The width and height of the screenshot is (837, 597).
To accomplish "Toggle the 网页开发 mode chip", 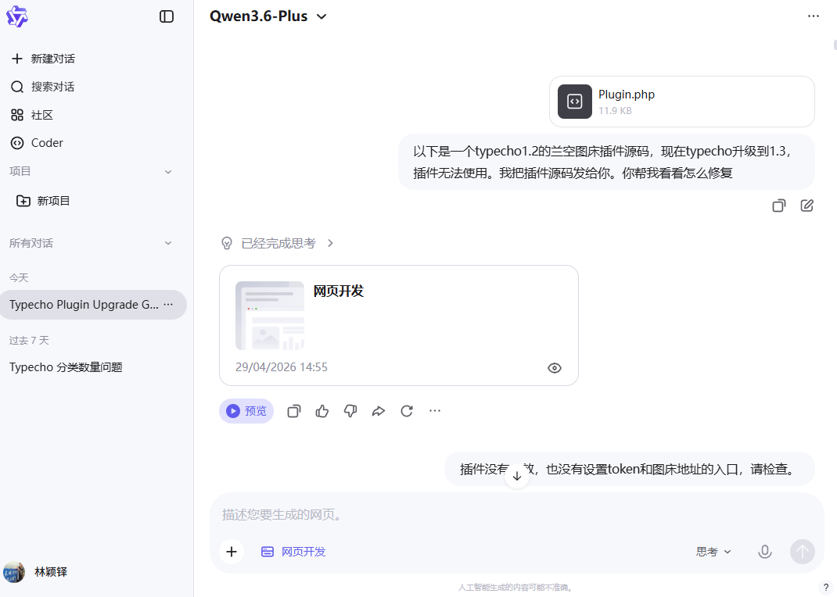I will tap(293, 552).
